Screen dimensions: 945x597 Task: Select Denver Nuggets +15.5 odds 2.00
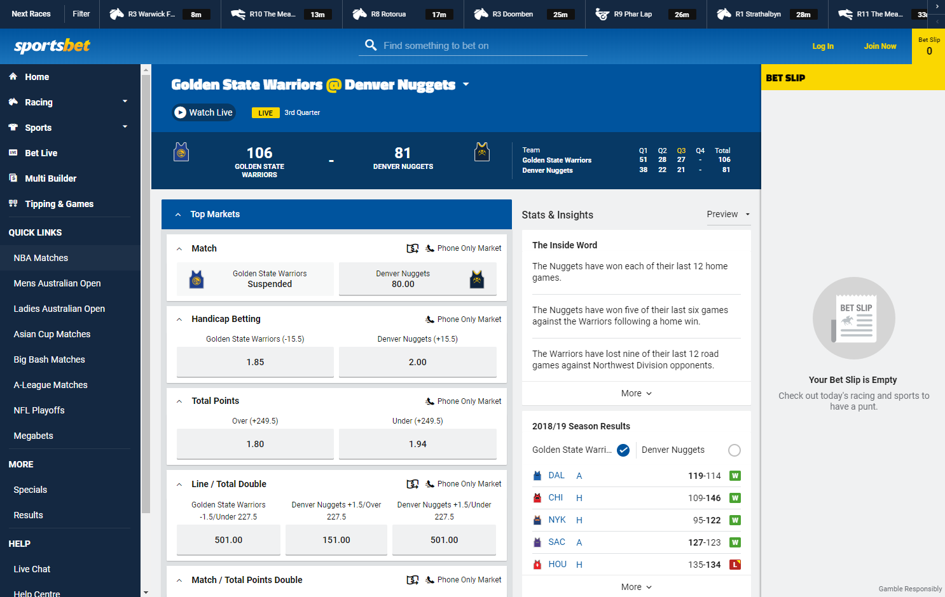417,362
